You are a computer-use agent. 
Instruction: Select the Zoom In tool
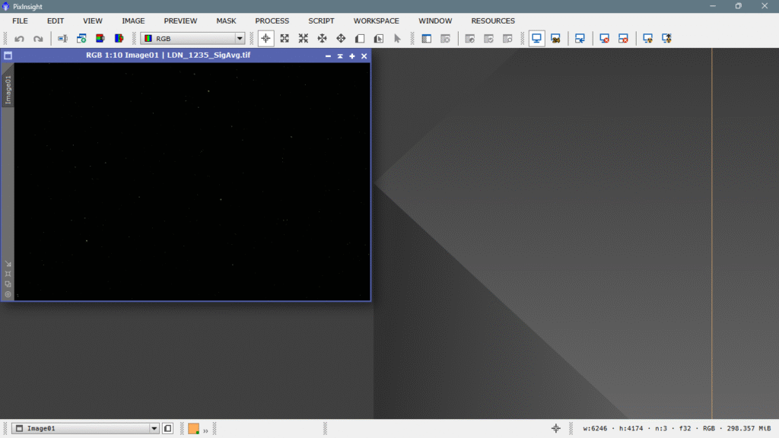click(285, 39)
